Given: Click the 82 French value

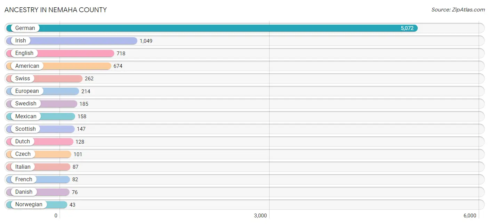Looking at the screenshot, I should (x=75, y=179).
